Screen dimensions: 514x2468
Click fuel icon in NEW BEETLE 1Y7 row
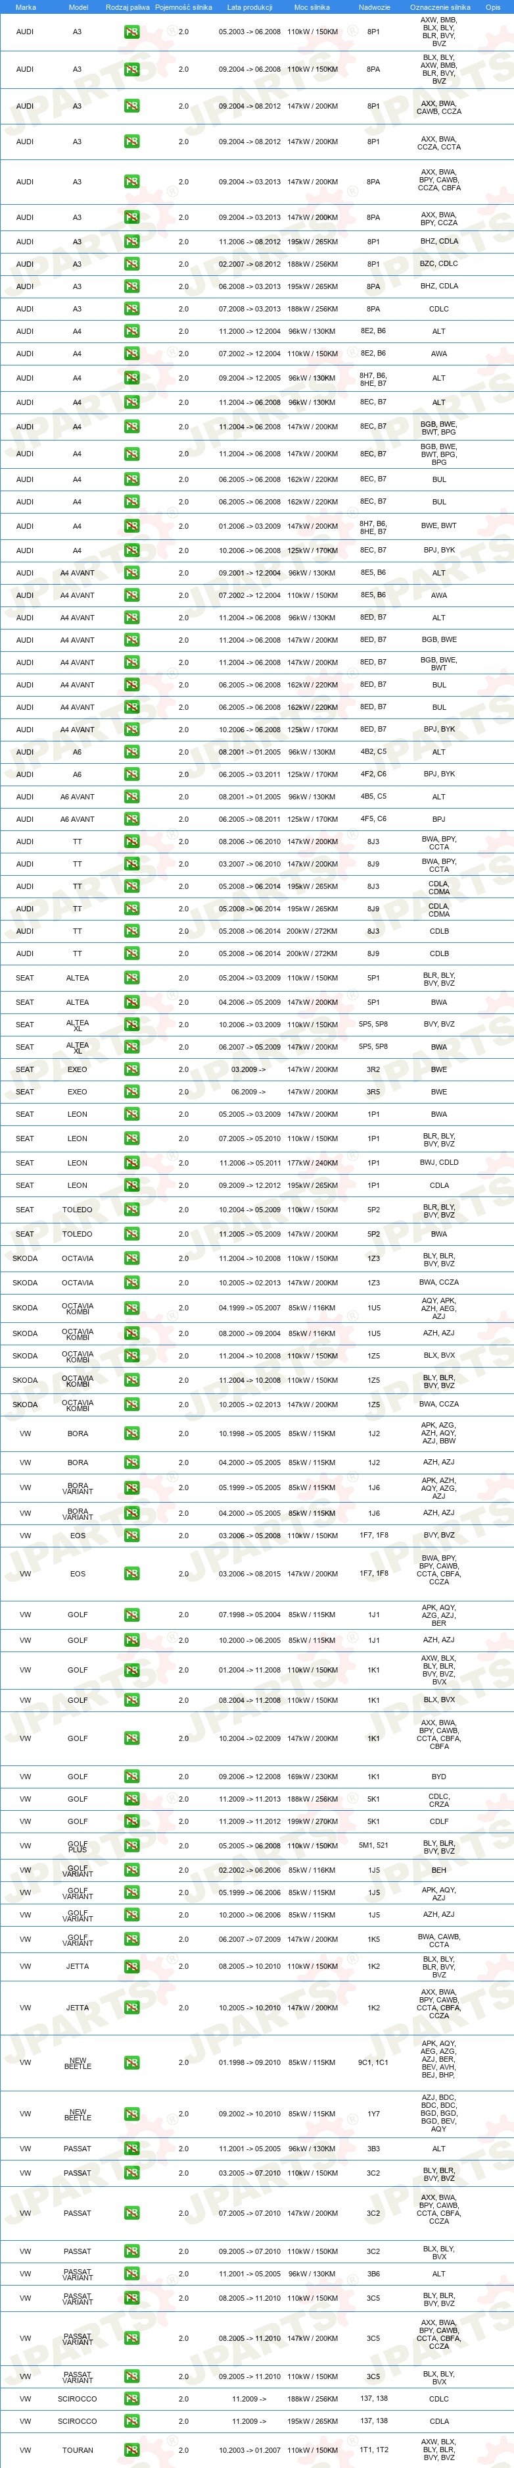131,2114
